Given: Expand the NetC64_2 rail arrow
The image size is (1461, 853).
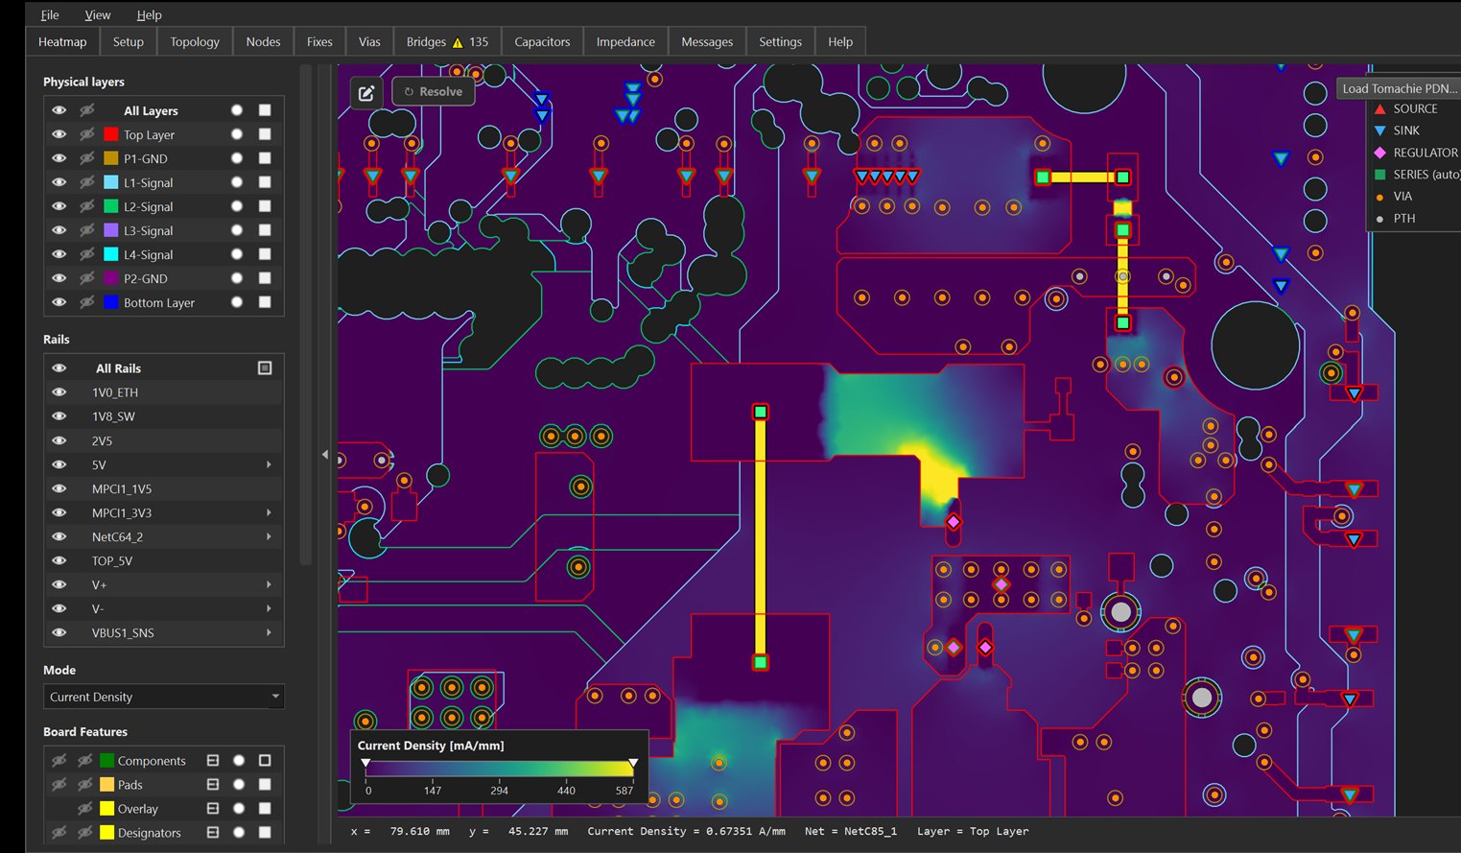Looking at the screenshot, I should 269,536.
